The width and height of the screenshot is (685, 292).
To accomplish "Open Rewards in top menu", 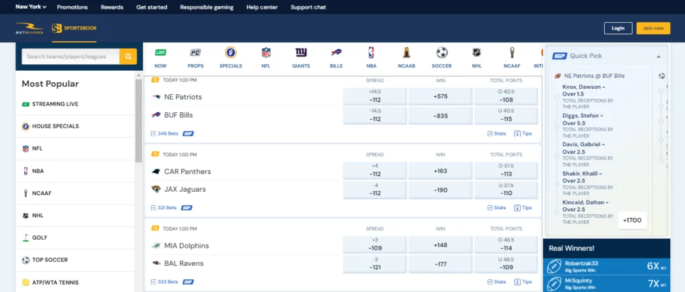I will pos(112,7).
